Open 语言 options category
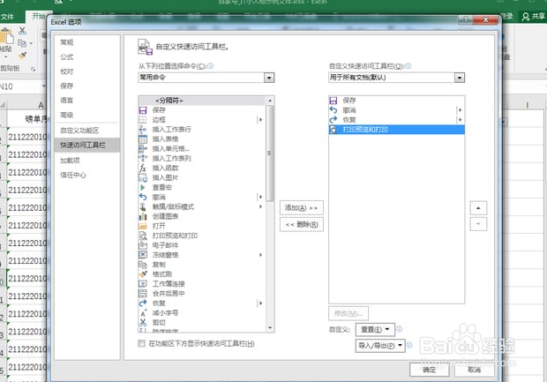 coord(87,101)
